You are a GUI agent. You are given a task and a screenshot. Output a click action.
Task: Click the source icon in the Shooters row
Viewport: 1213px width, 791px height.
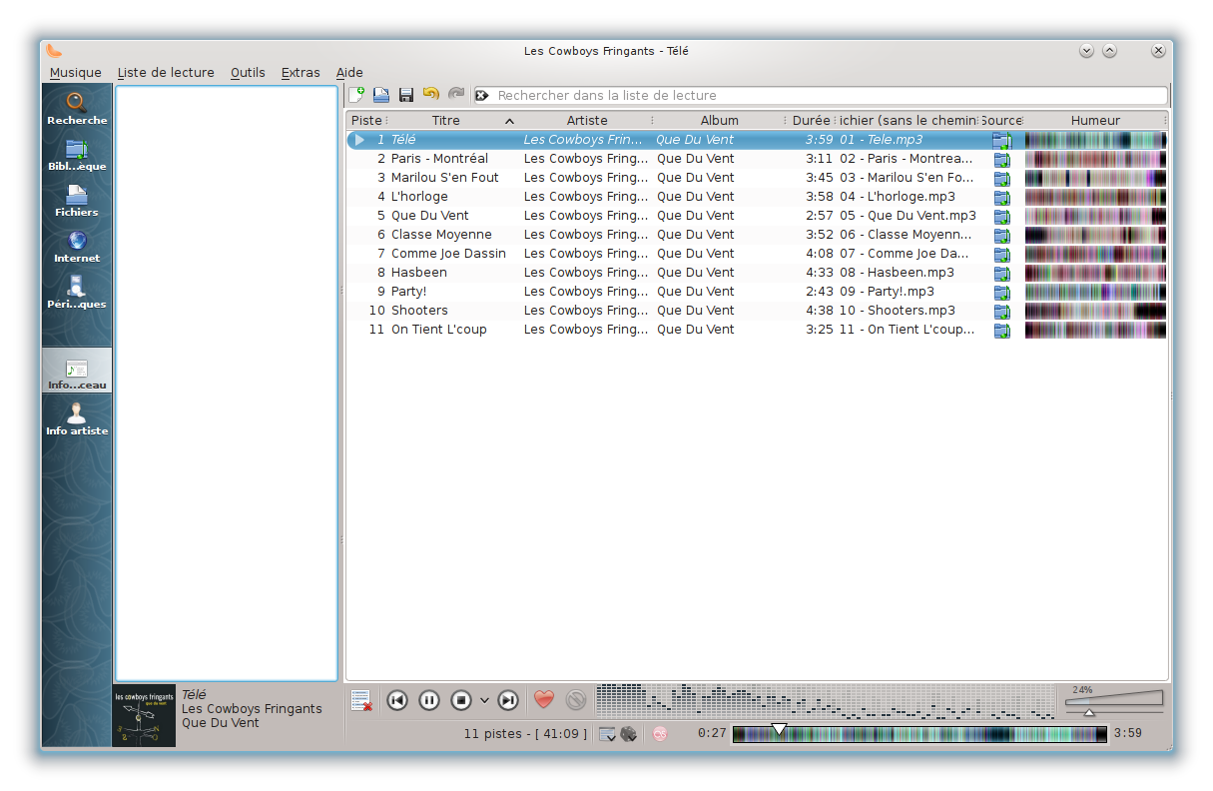[1001, 312]
